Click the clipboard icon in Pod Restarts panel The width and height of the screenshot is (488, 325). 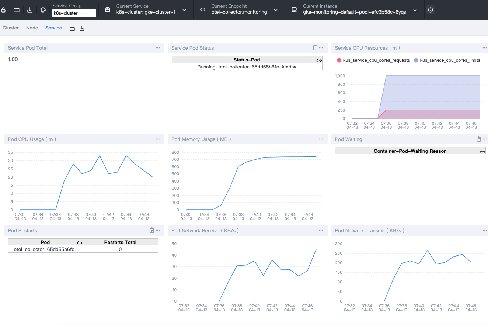[x=151, y=230]
